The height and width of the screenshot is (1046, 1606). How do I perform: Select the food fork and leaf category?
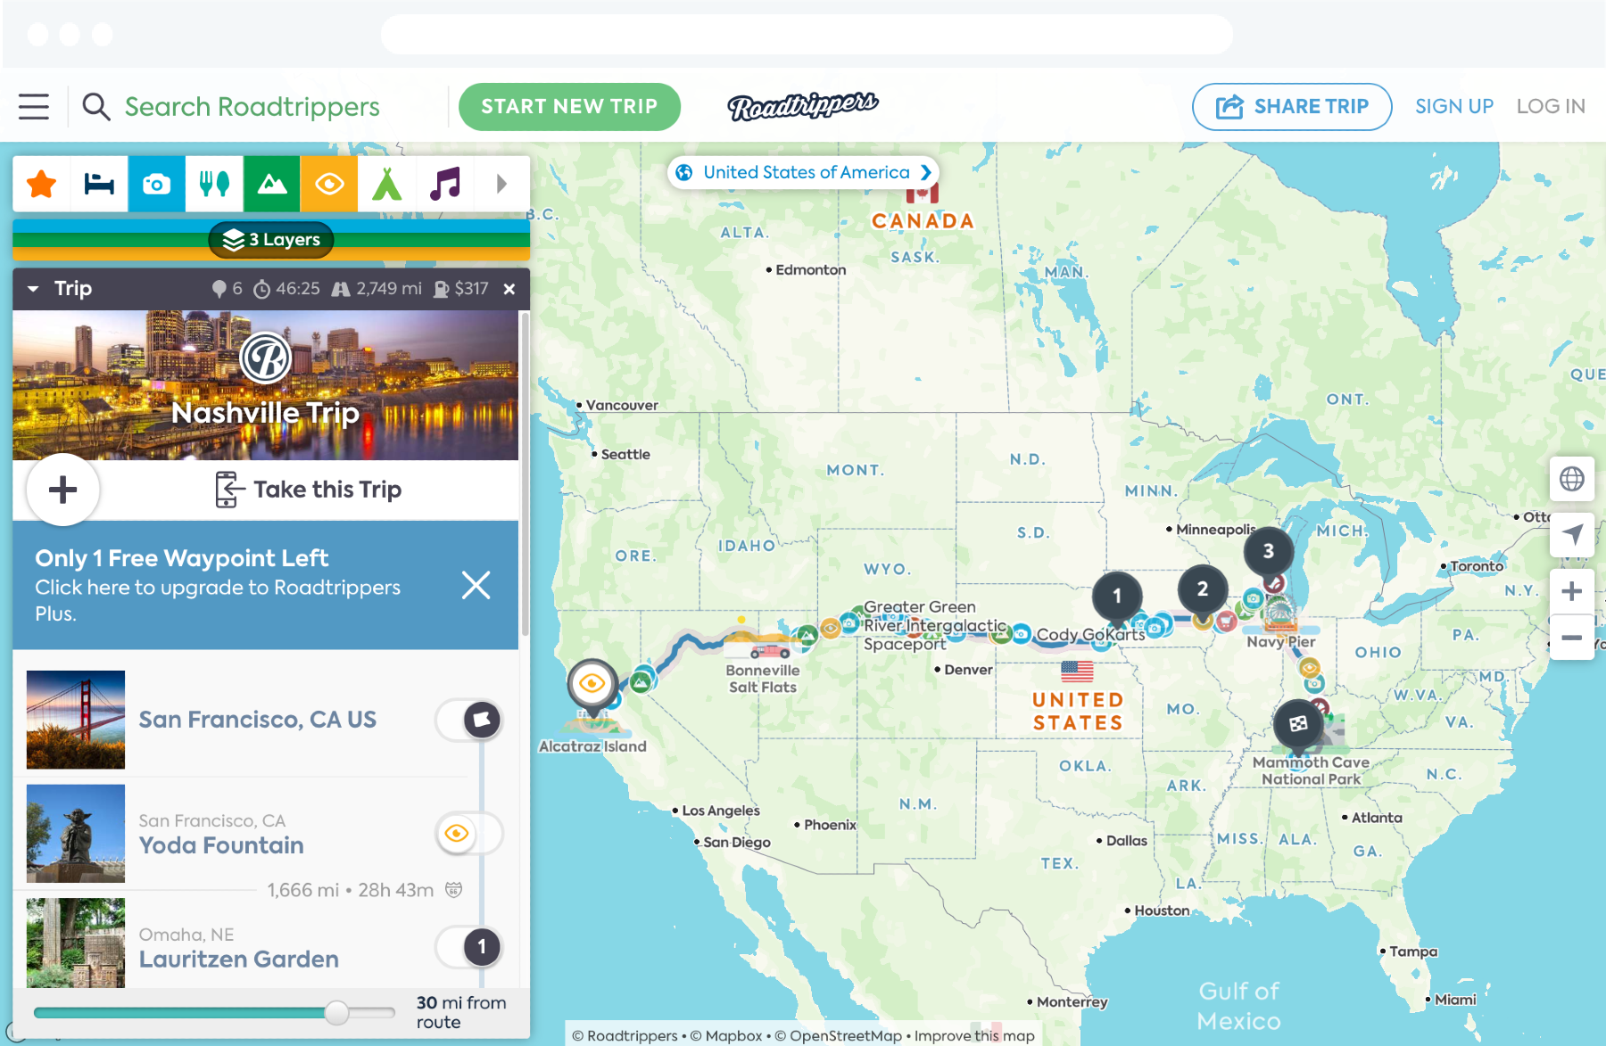[214, 185]
